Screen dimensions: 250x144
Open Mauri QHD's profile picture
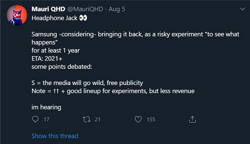[x=17, y=15]
